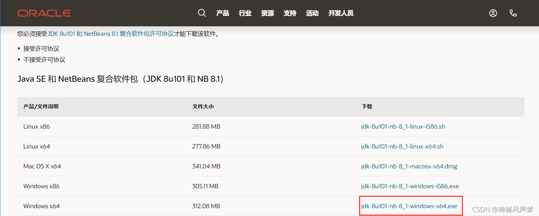The image size is (539, 216).
Task: Click the 341.04 MB file size
Action: 207,166
